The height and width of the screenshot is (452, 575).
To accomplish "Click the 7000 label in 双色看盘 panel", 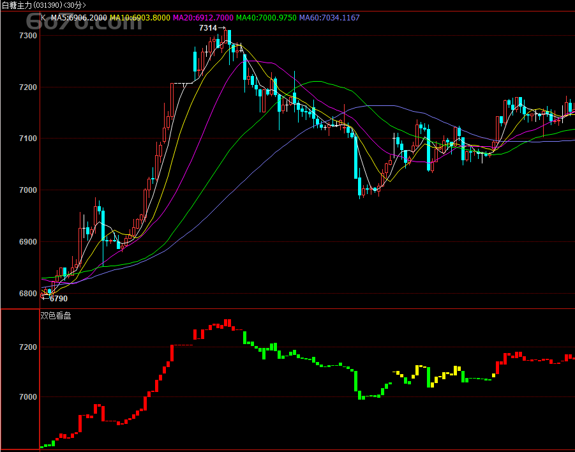I will 28,397.
